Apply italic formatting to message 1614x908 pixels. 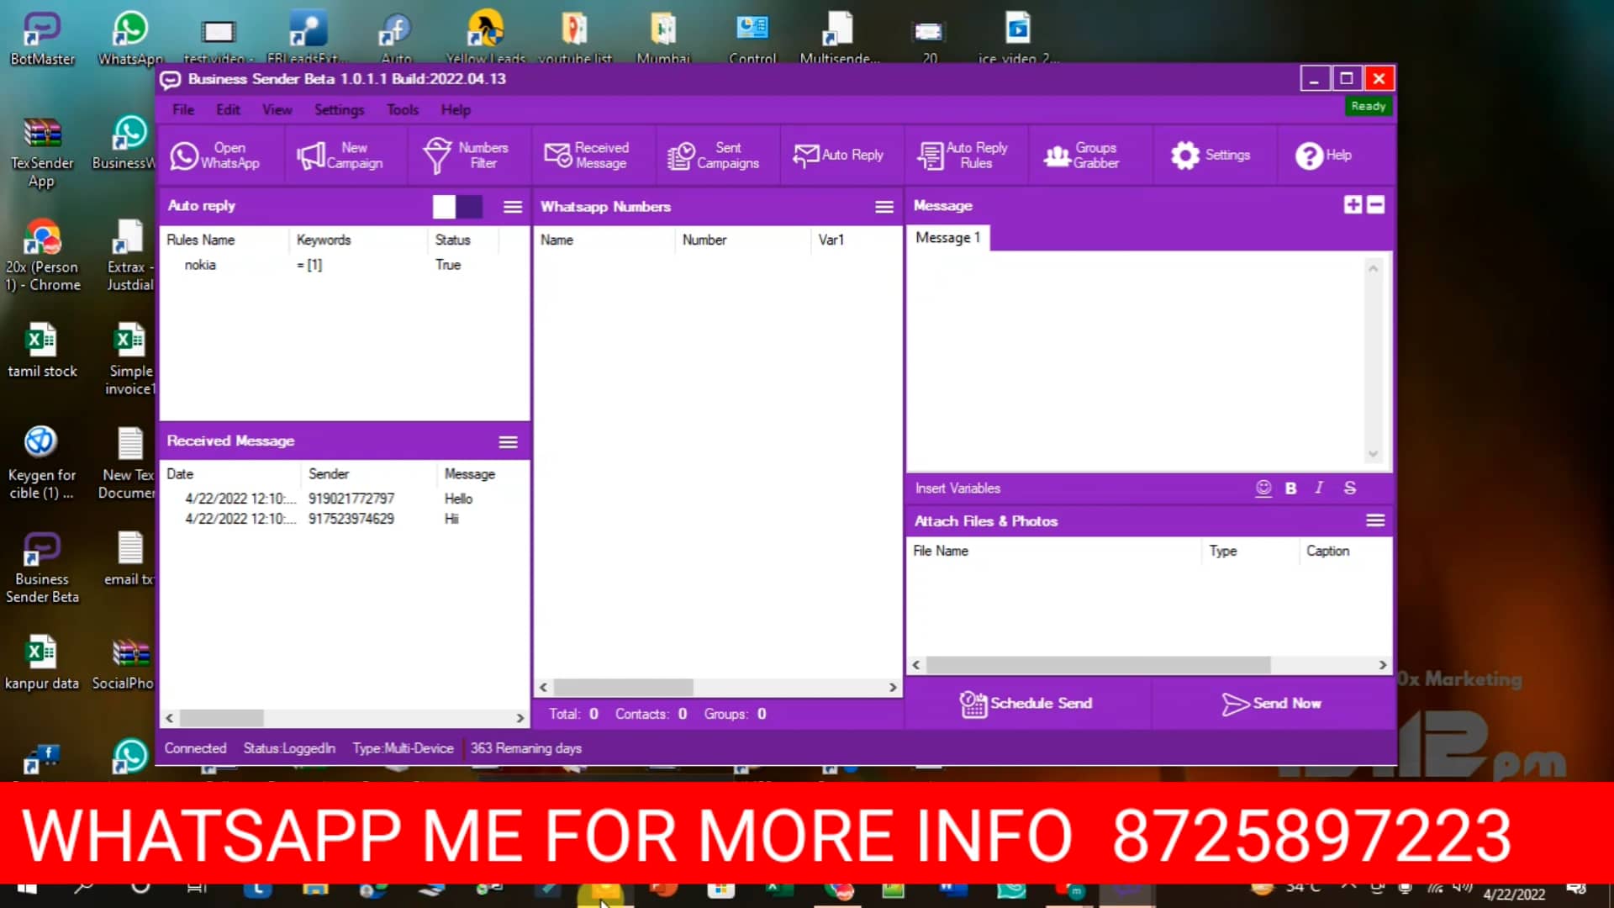[x=1319, y=488]
